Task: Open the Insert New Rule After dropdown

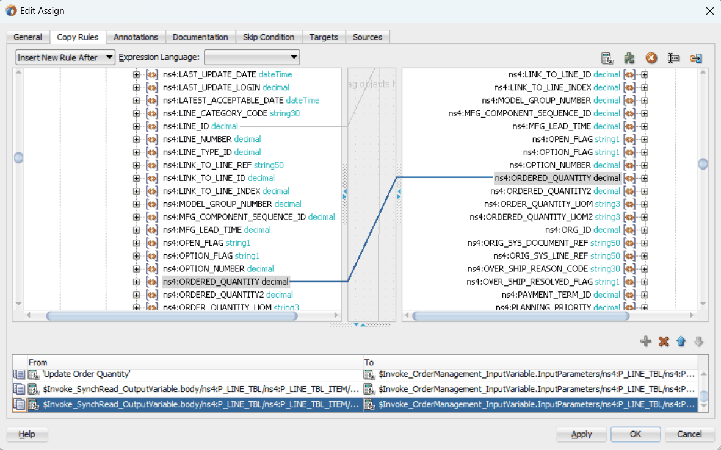Action: point(65,57)
